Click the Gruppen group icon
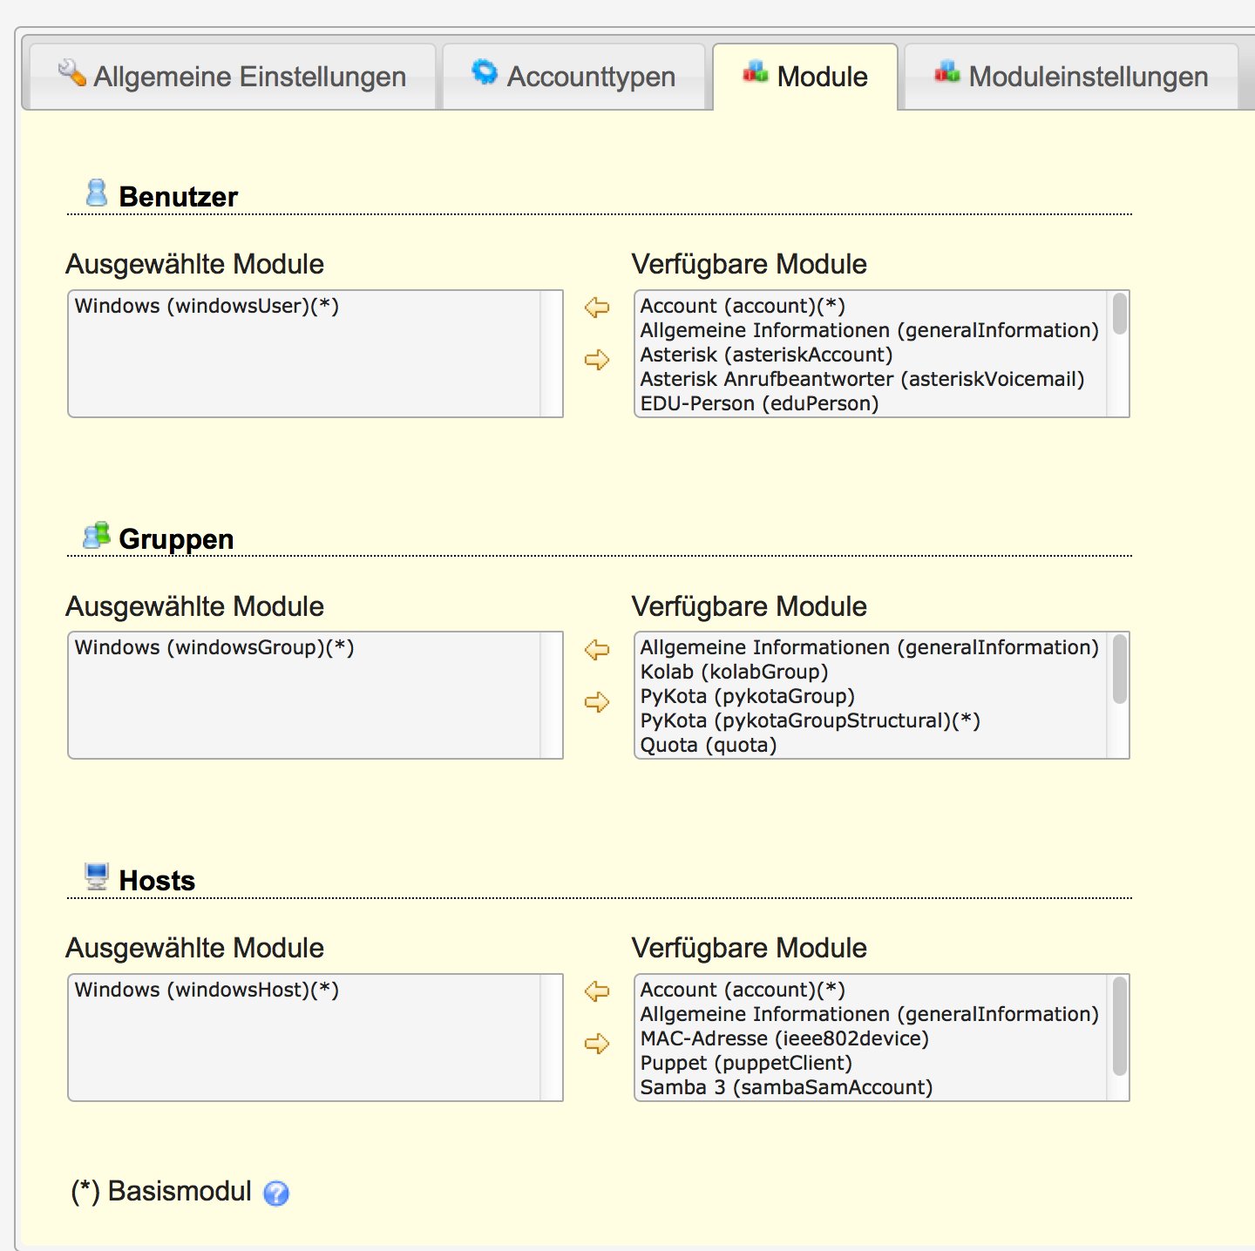This screenshot has height=1251, width=1255. point(96,535)
